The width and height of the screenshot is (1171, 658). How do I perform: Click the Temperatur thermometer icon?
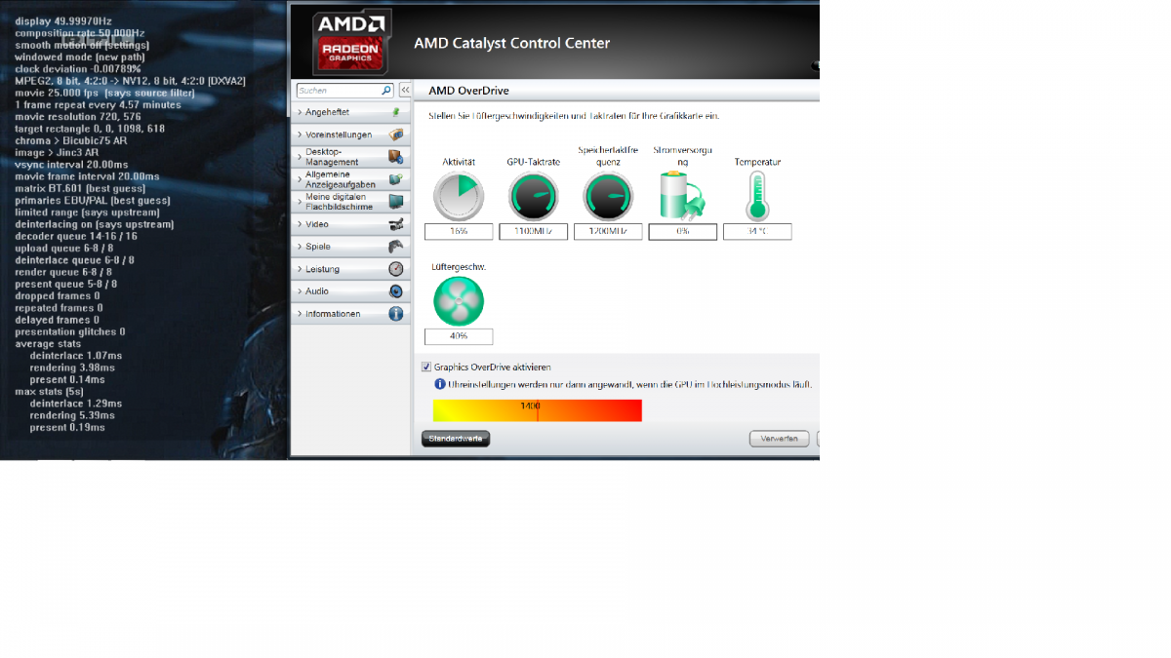click(757, 196)
